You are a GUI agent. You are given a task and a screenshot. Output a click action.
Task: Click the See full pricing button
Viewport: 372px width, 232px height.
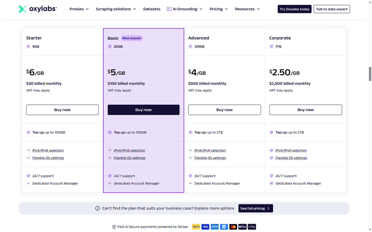pyautogui.click(x=256, y=208)
